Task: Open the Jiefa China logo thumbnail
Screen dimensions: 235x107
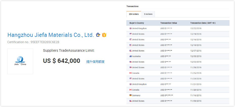Action: click(x=20, y=61)
